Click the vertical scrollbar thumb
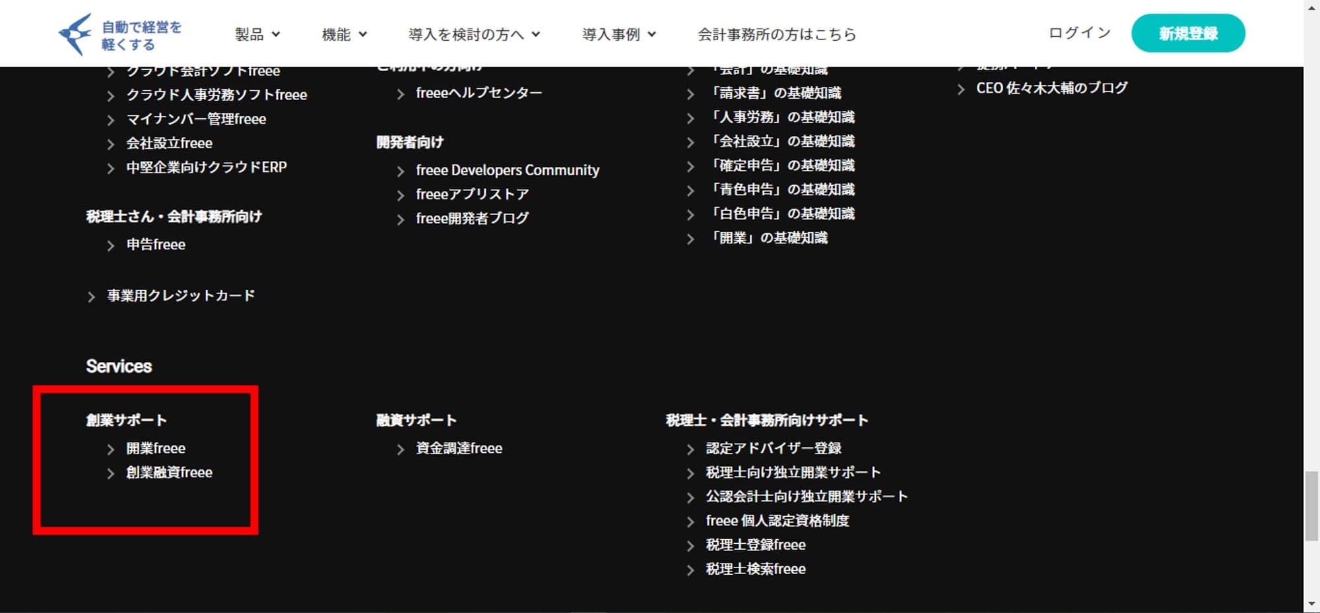The image size is (1320, 613). tap(1311, 506)
